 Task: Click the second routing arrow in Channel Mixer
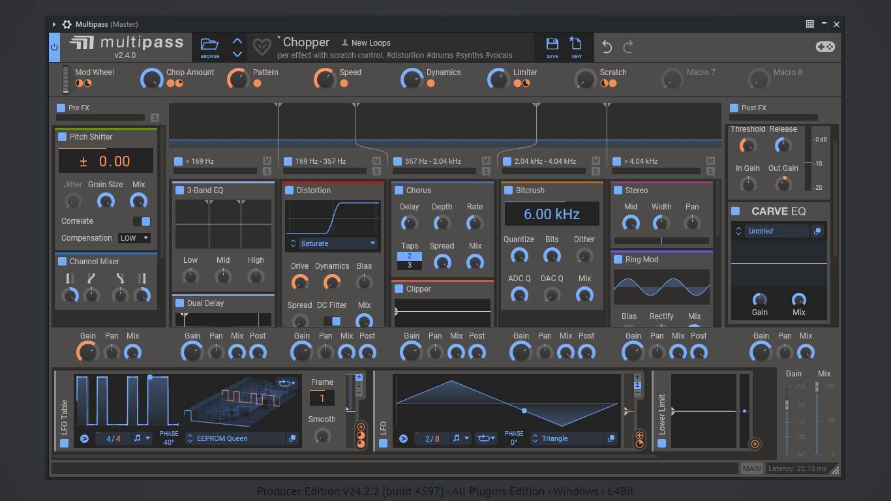tap(91, 279)
